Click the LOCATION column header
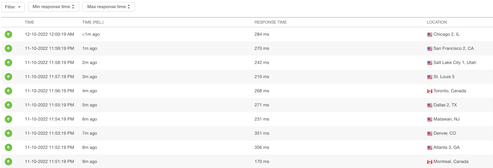Image resolution: width=493 pixels, height=168 pixels. click(437, 22)
